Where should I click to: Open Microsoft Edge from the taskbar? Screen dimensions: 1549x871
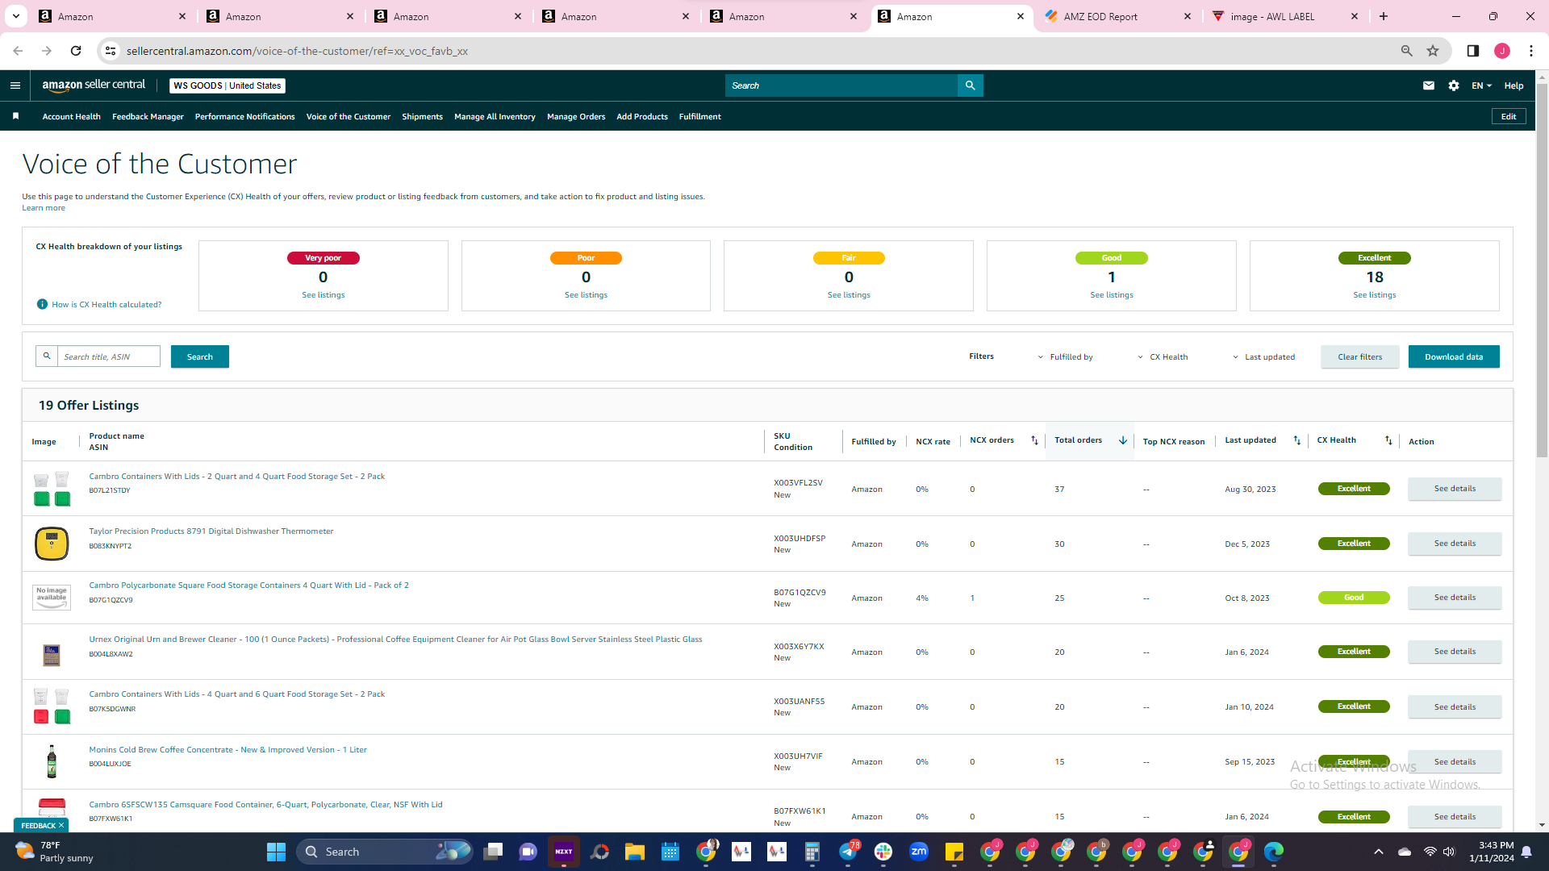pos(1274,852)
